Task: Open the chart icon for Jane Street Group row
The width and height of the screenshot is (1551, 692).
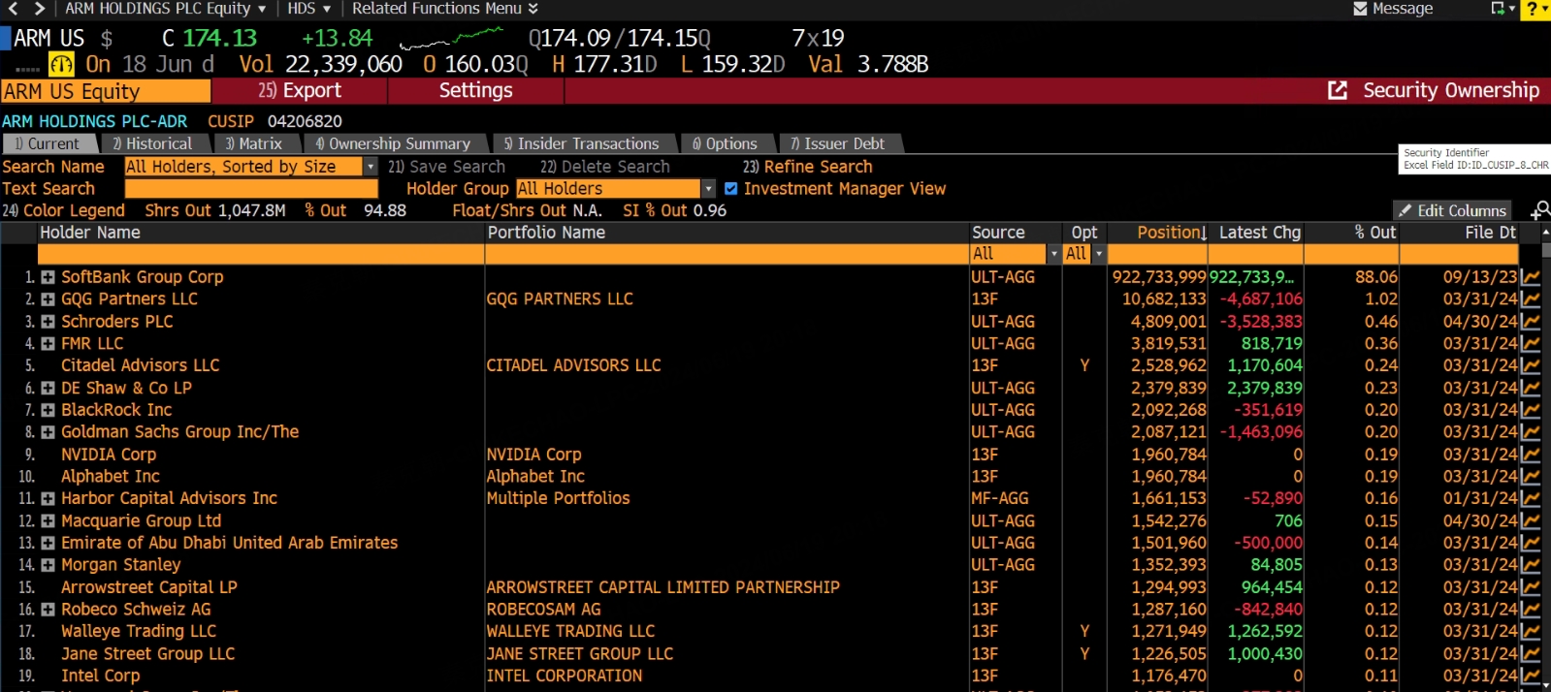Action: point(1531,654)
